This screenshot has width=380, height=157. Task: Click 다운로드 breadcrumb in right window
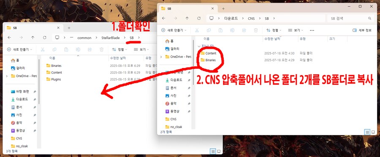tap(231, 18)
